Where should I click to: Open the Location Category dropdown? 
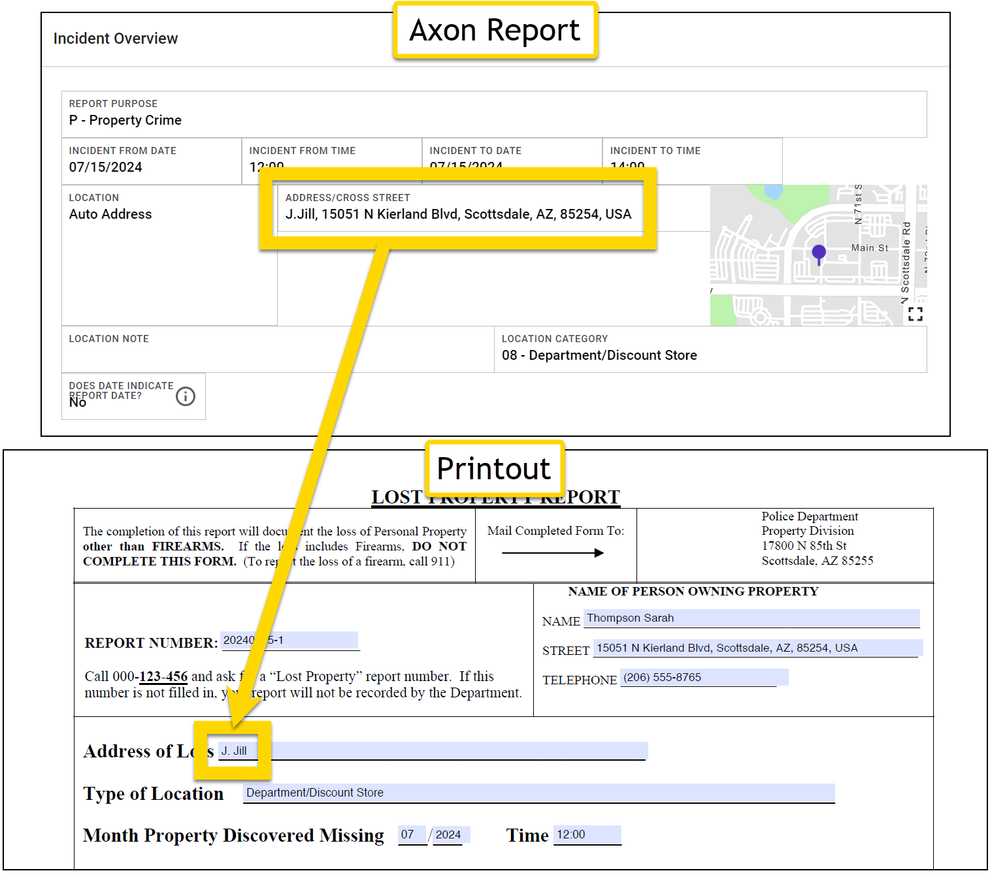[x=710, y=349]
